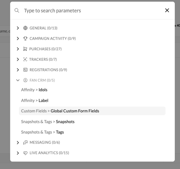Collapse the FAN CRM section chevron

tap(18, 80)
